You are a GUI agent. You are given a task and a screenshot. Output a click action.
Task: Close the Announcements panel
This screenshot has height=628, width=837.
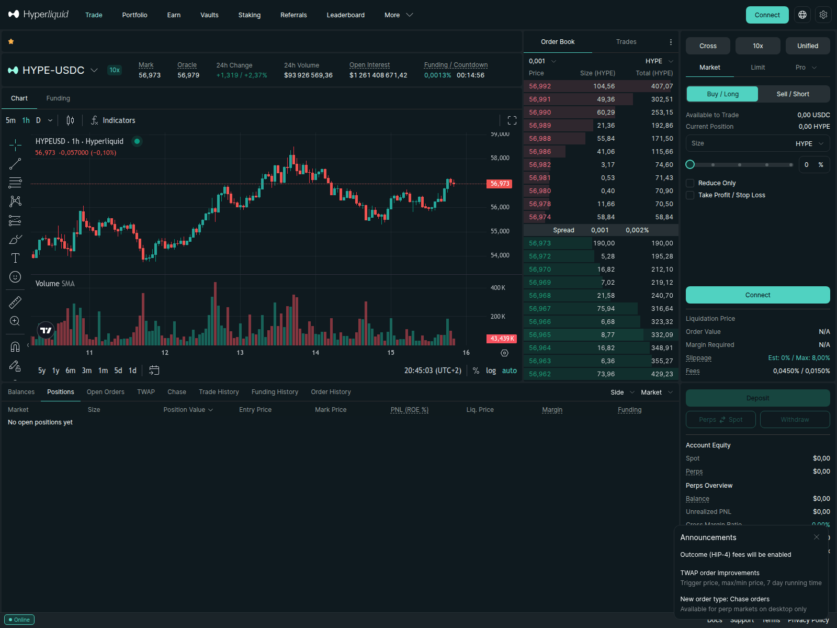pyautogui.click(x=817, y=537)
